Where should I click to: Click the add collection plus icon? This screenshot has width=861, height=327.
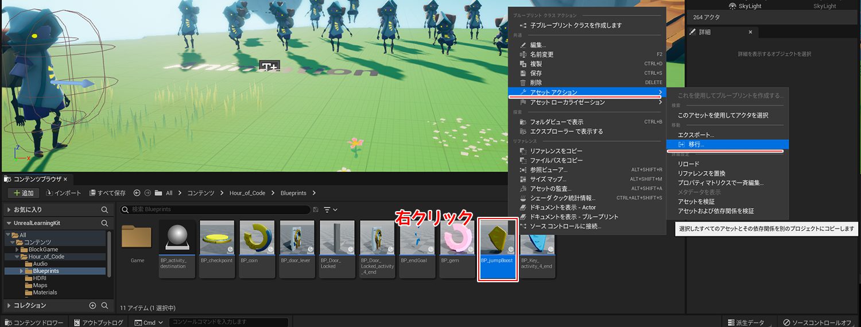tap(92, 306)
